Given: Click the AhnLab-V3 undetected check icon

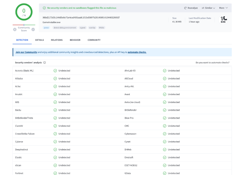Looking at the screenshot, I should coord(165,70).
